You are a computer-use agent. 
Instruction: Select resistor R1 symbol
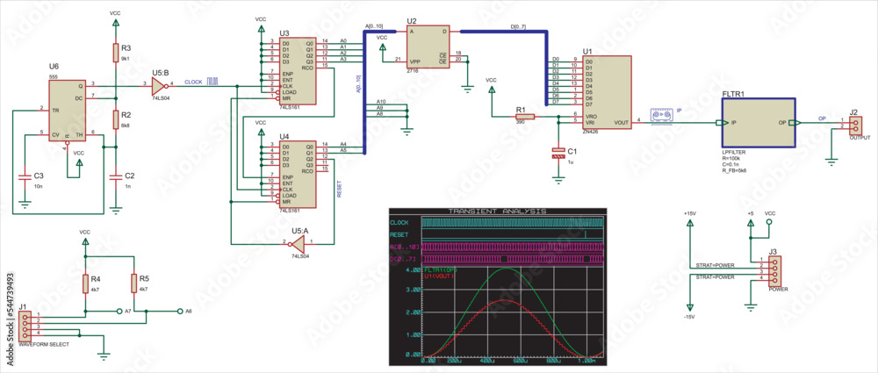(x=525, y=117)
